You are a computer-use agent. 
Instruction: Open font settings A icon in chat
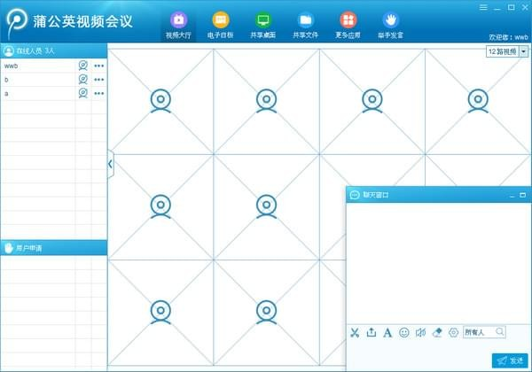click(x=387, y=333)
